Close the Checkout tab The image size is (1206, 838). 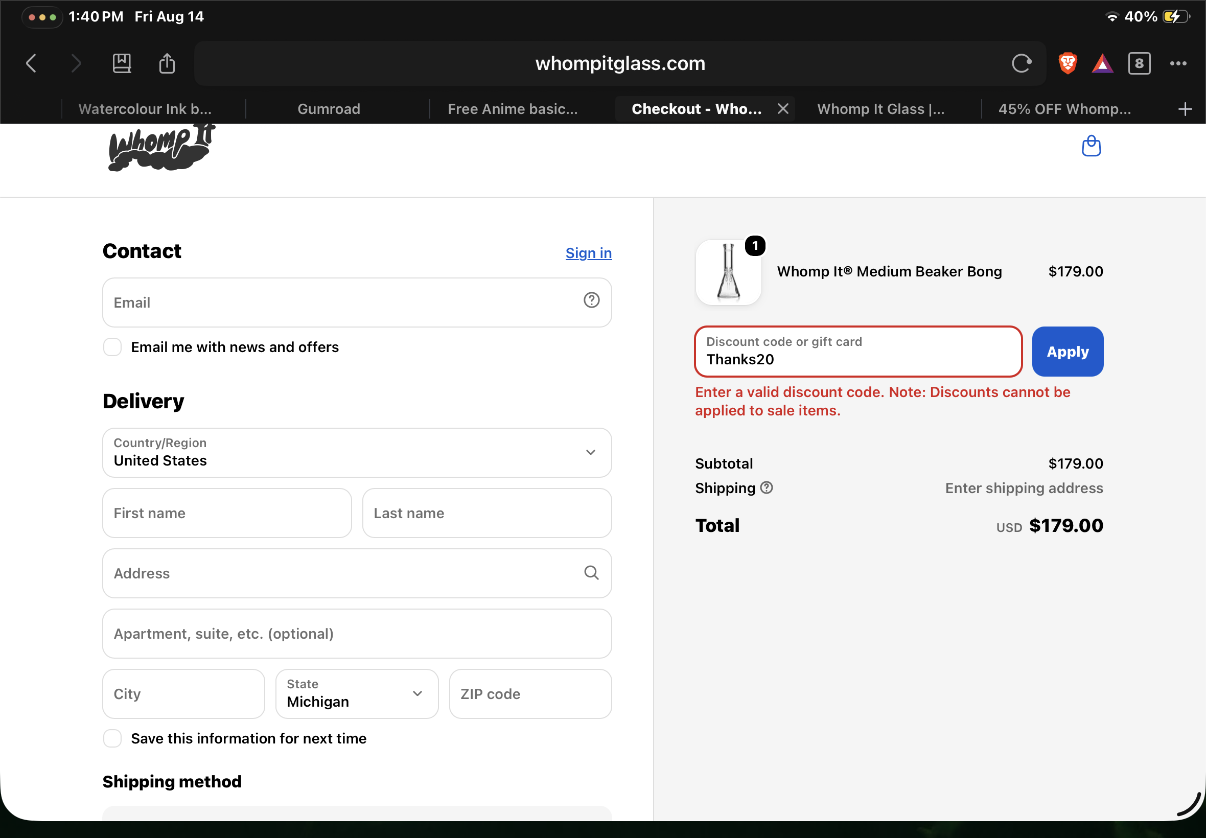[783, 109]
